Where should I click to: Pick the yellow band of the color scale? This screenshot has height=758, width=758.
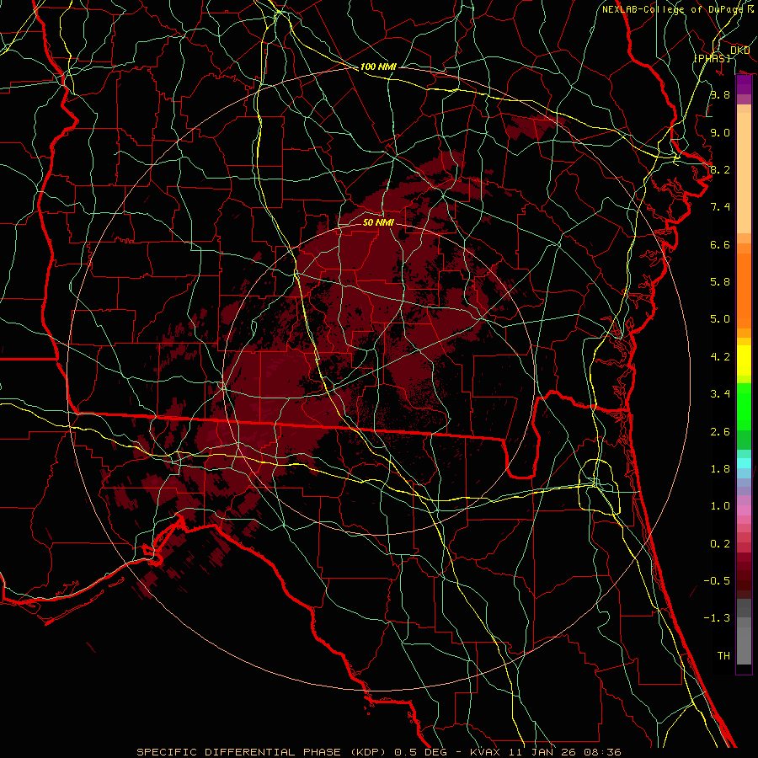[744, 360]
